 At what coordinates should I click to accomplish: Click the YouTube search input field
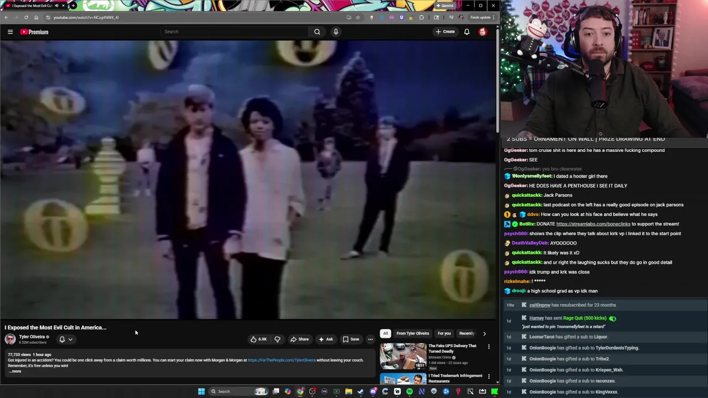point(235,32)
